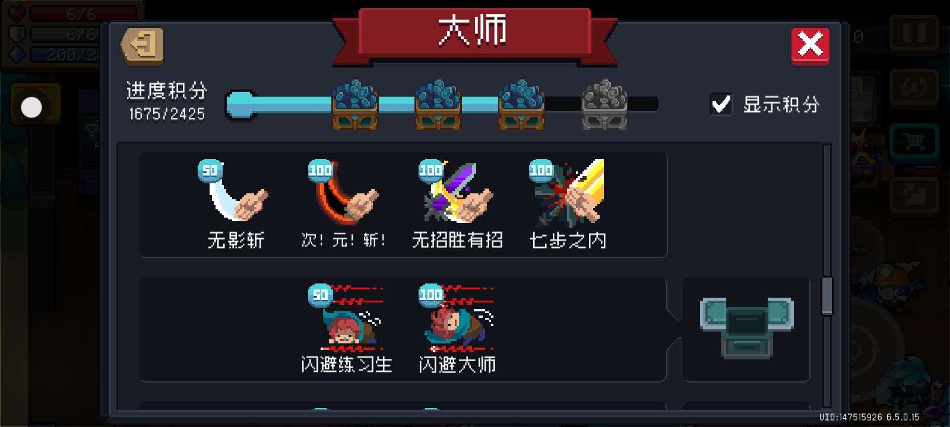Close the 大师 panel with red X
Image resolution: width=950 pixels, height=427 pixels.
click(x=810, y=46)
